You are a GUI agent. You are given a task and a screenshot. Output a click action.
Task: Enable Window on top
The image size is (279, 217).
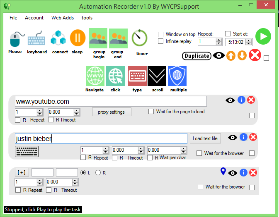coord(161,34)
